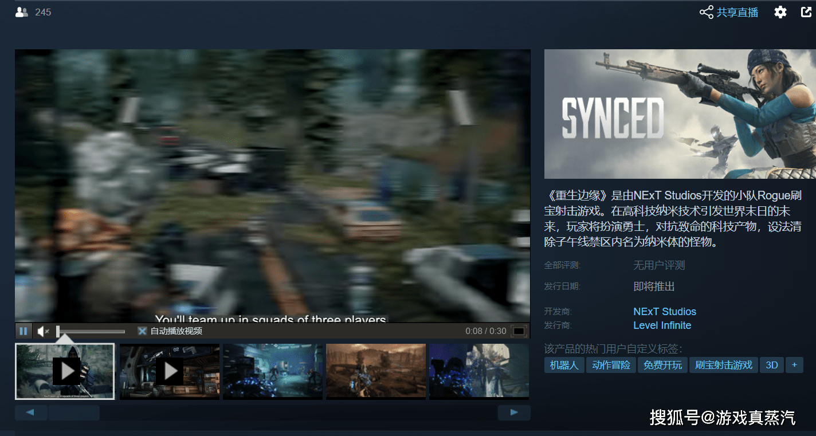Click the share broadcast icon

point(707,12)
